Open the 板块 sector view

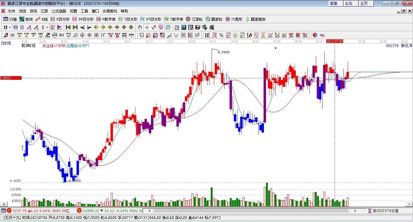coord(26,19)
